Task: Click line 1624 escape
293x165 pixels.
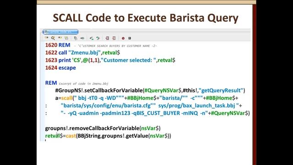Action: tap(60, 68)
